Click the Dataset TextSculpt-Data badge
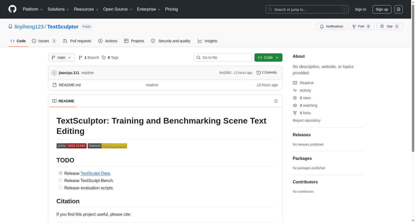The image size is (415, 223). click(107, 146)
